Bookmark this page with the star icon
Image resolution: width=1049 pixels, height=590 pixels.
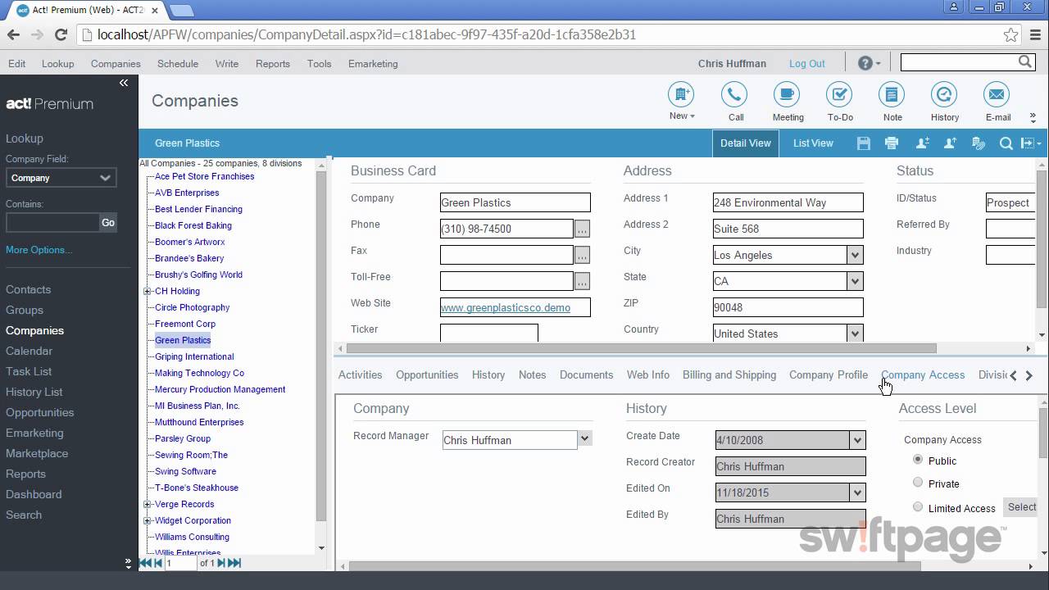tap(1011, 34)
